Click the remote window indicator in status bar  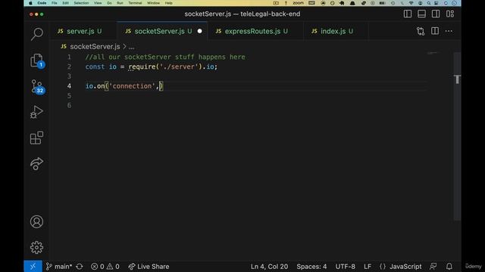33,267
